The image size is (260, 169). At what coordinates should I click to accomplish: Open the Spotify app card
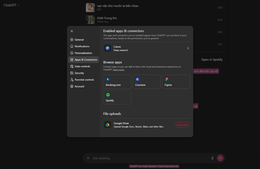[117, 97]
